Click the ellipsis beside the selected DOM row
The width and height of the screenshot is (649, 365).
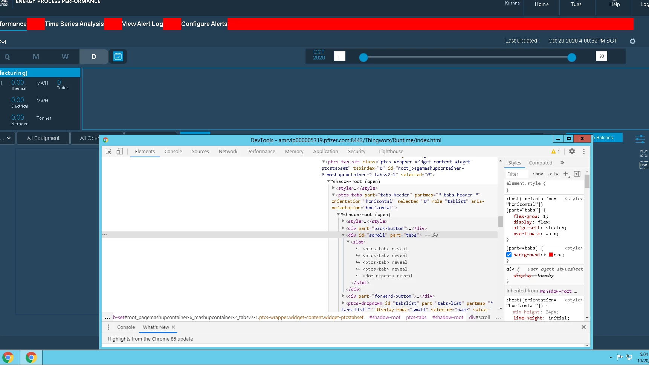(x=105, y=235)
